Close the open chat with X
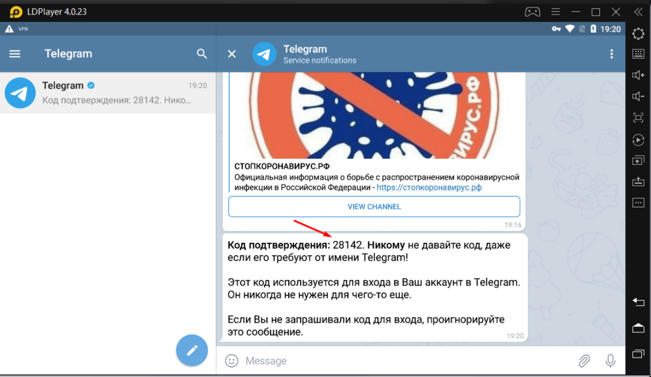 [232, 54]
